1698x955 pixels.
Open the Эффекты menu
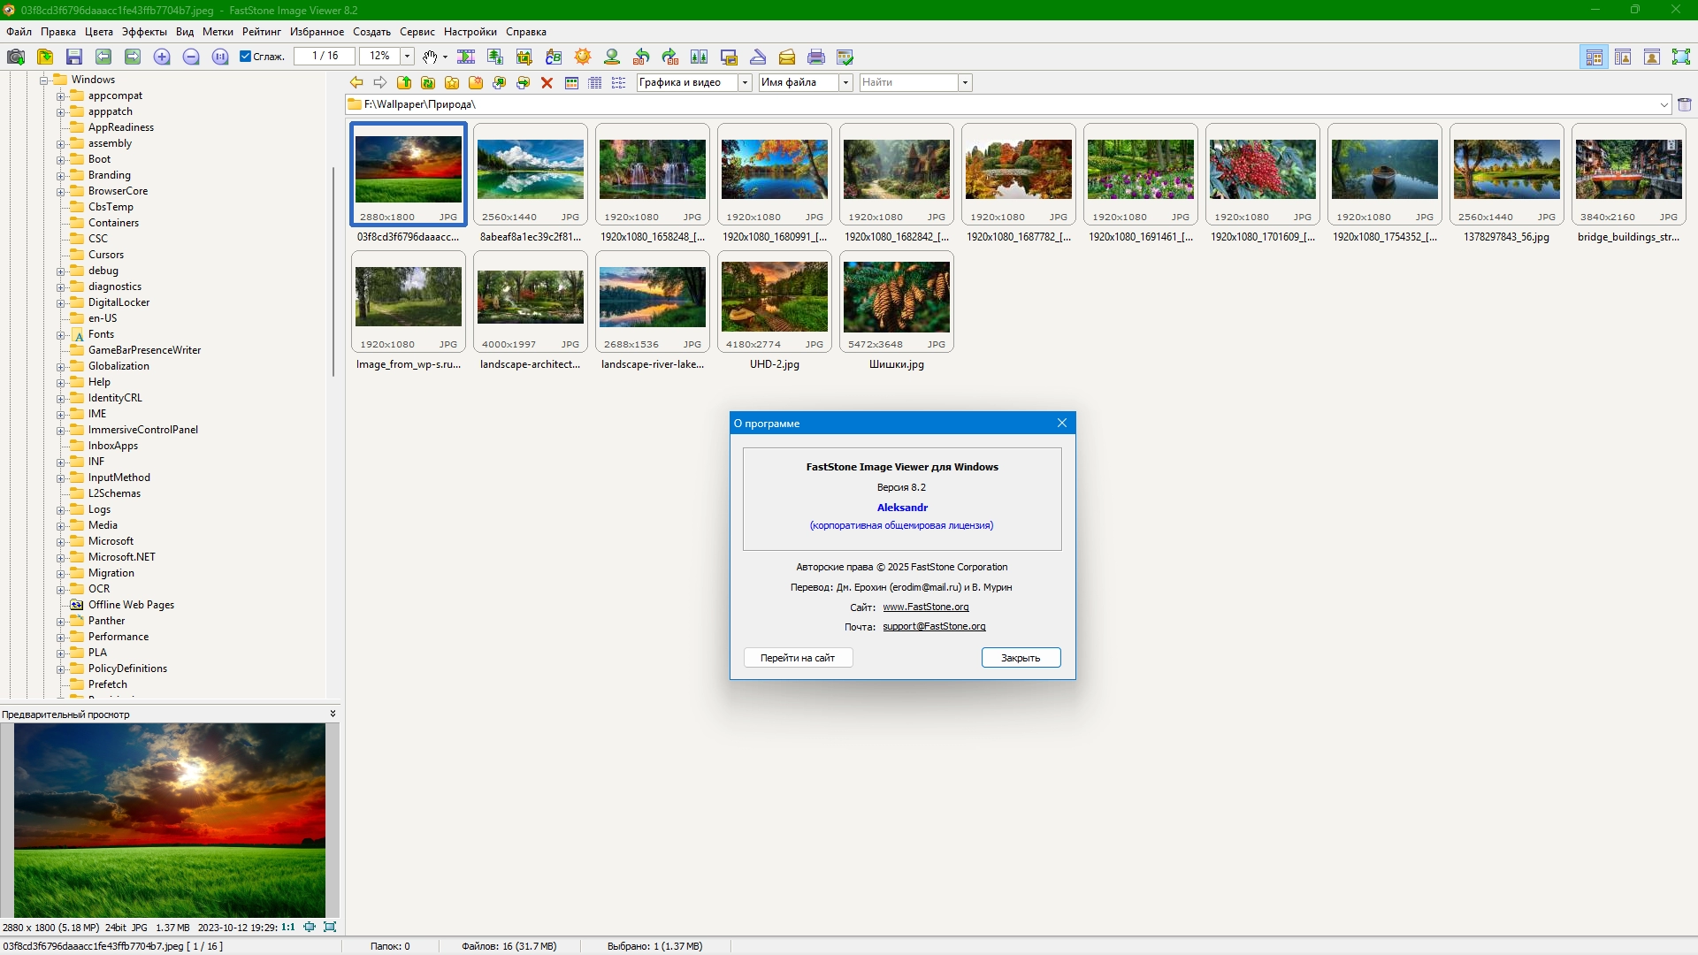[x=144, y=32]
